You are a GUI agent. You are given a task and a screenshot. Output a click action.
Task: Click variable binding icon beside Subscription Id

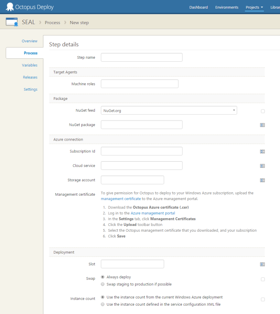point(262,152)
